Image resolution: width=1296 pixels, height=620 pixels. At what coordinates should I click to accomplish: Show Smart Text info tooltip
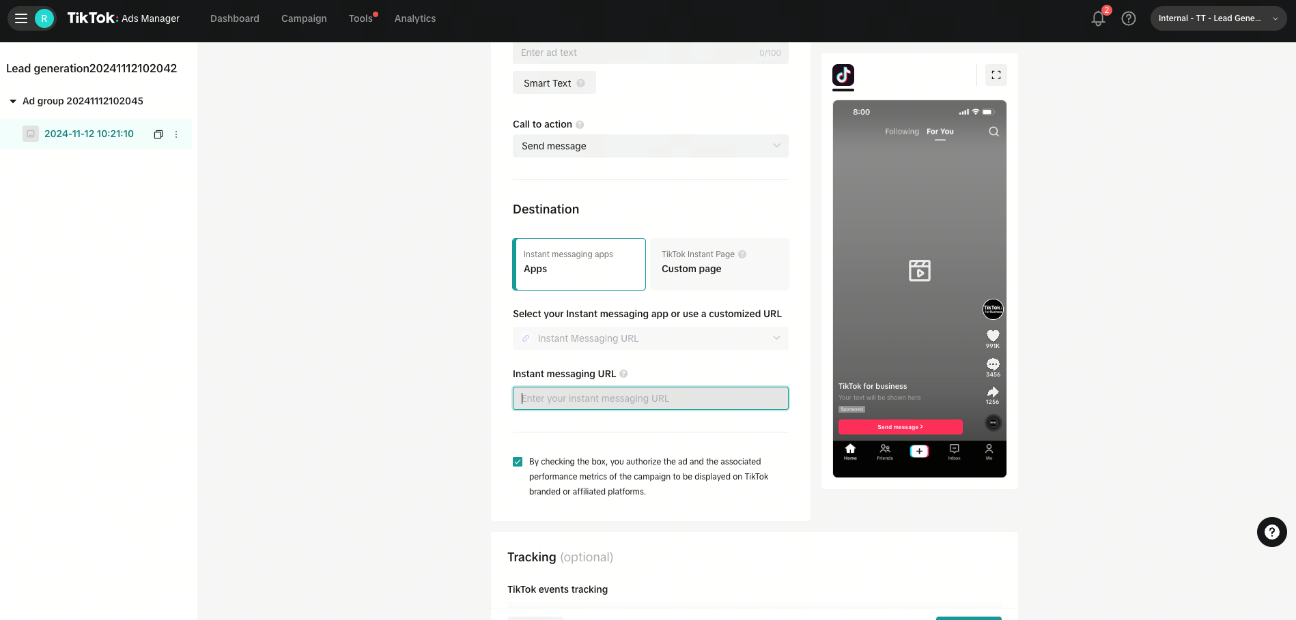click(581, 83)
